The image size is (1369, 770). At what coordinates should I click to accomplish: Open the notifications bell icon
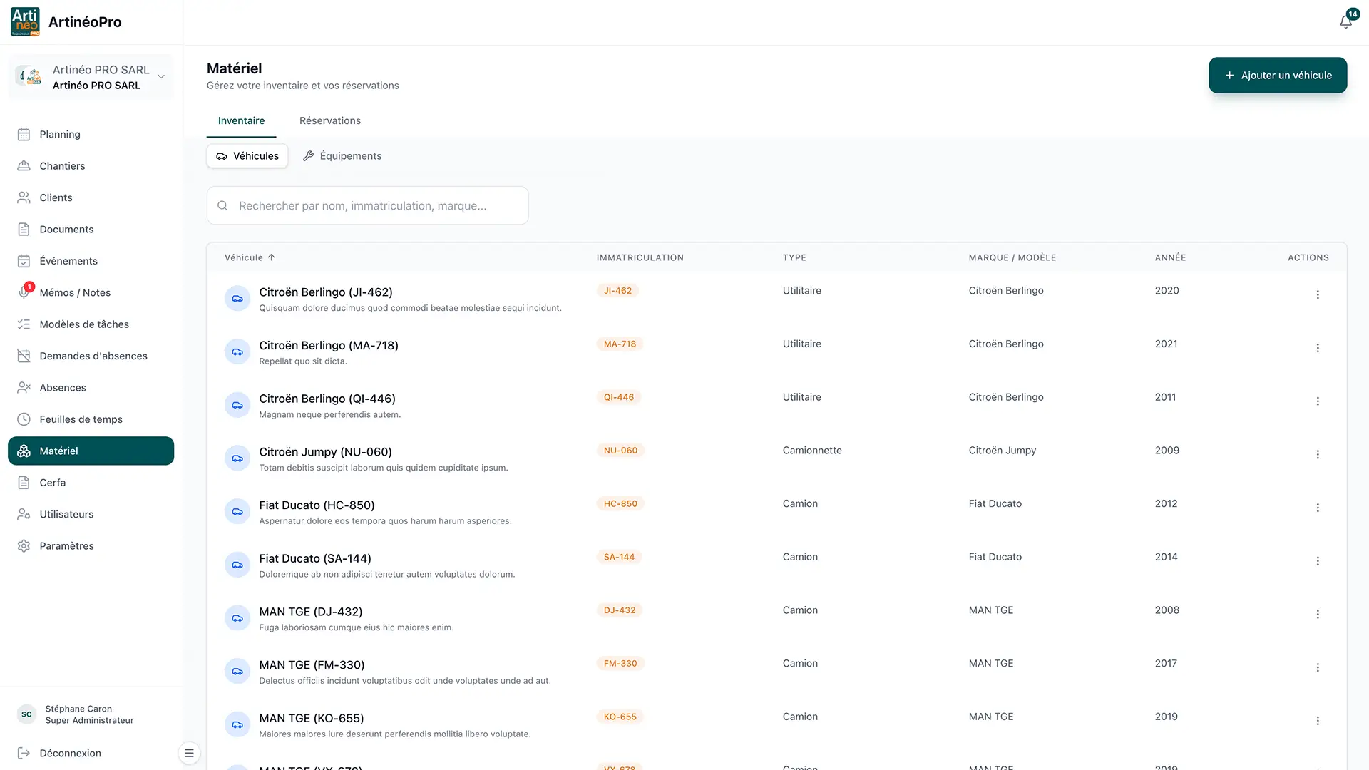tap(1345, 21)
